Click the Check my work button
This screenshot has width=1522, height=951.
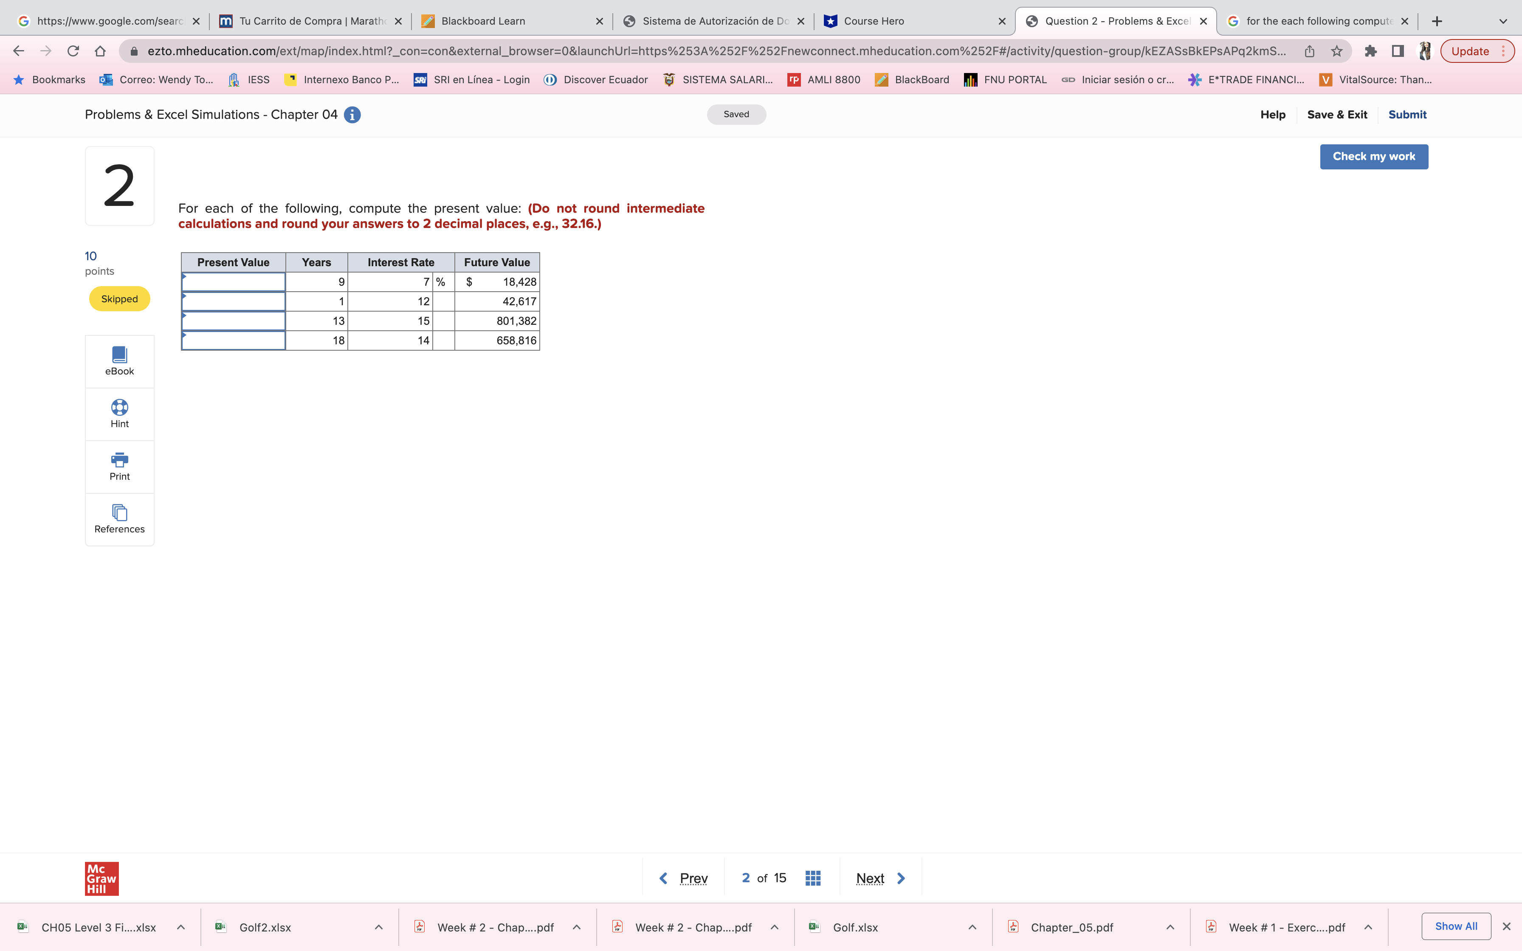point(1373,157)
